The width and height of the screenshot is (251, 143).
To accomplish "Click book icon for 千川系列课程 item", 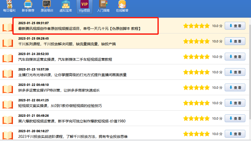I will 7,43.
